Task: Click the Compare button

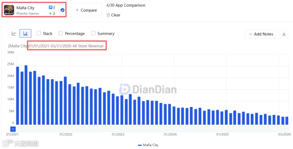Action: [x=86, y=10]
